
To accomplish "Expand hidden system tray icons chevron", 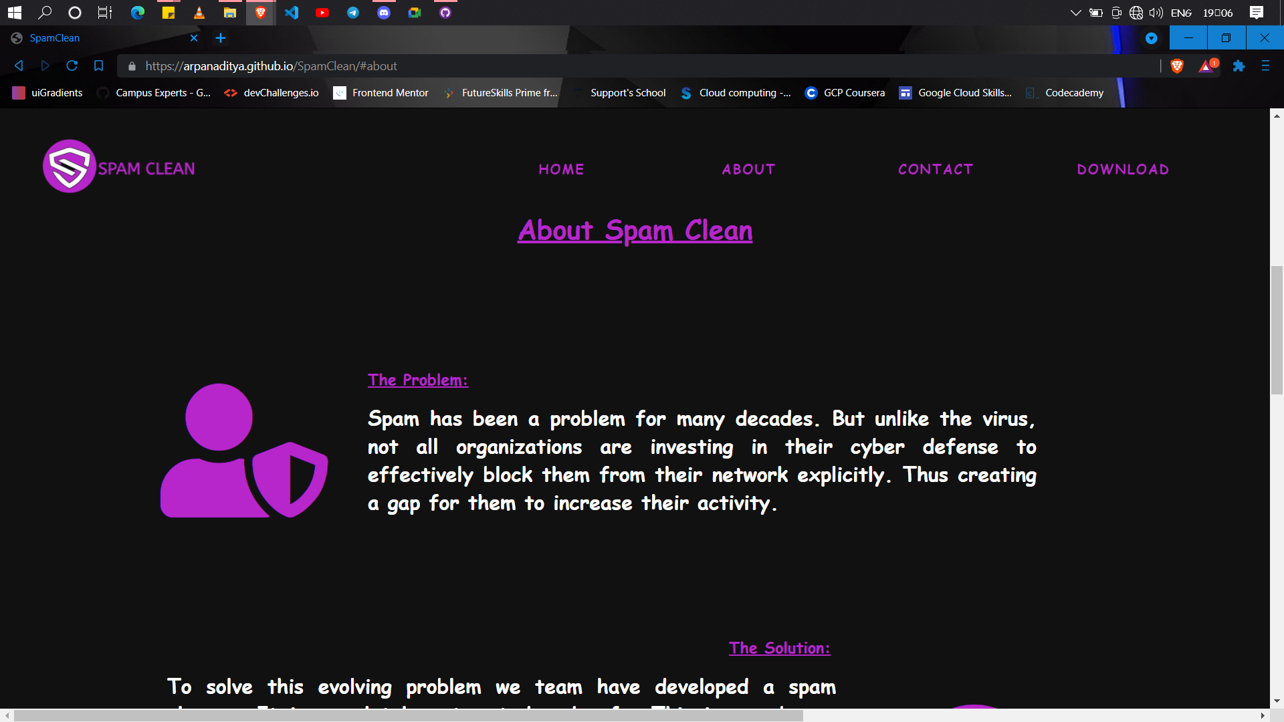I will tap(1075, 13).
